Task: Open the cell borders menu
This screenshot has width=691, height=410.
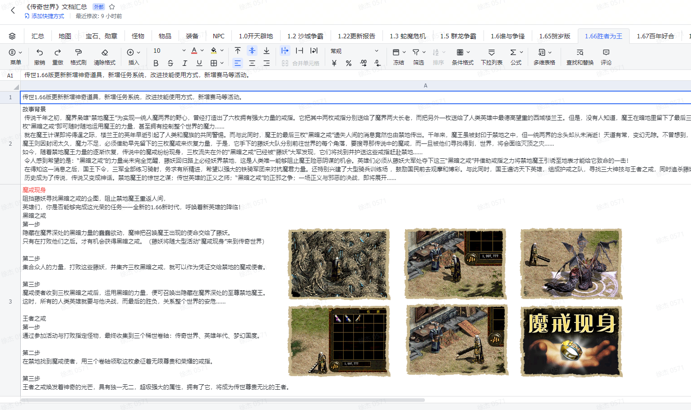Action: click(x=217, y=63)
